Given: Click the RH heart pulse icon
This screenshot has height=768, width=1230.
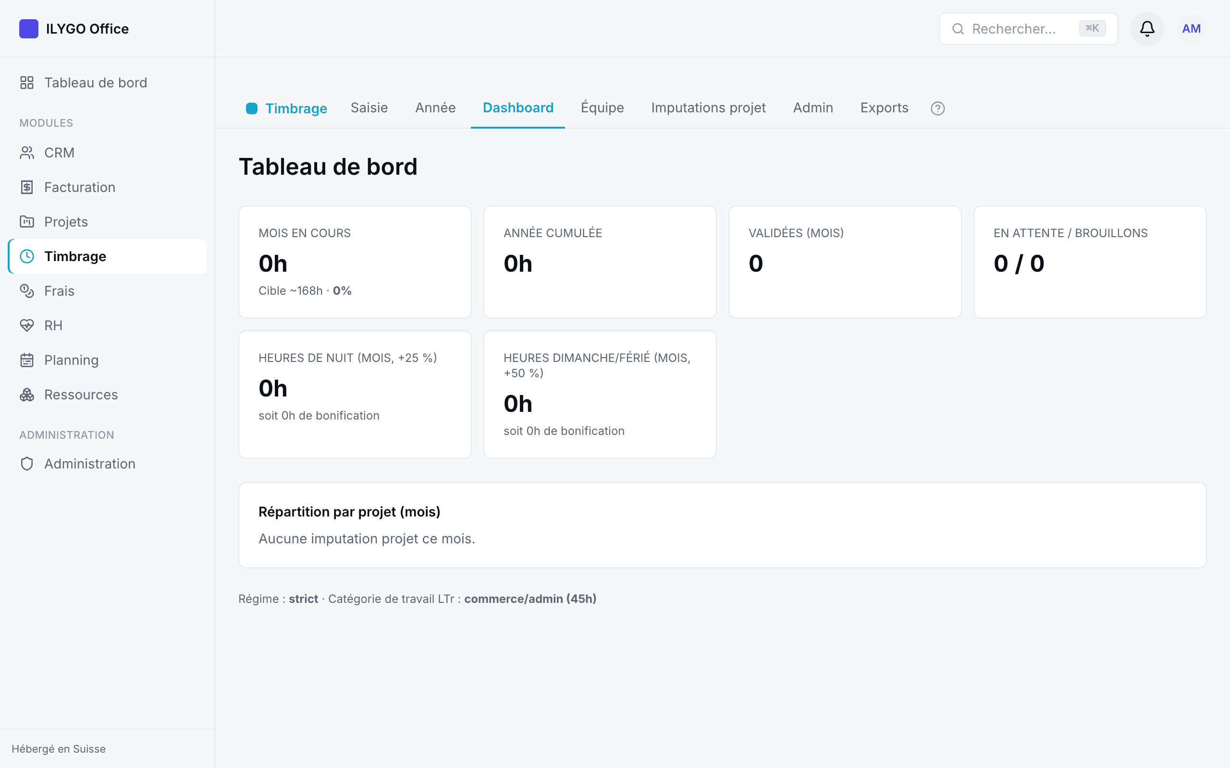Looking at the screenshot, I should (x=27, y=325).
